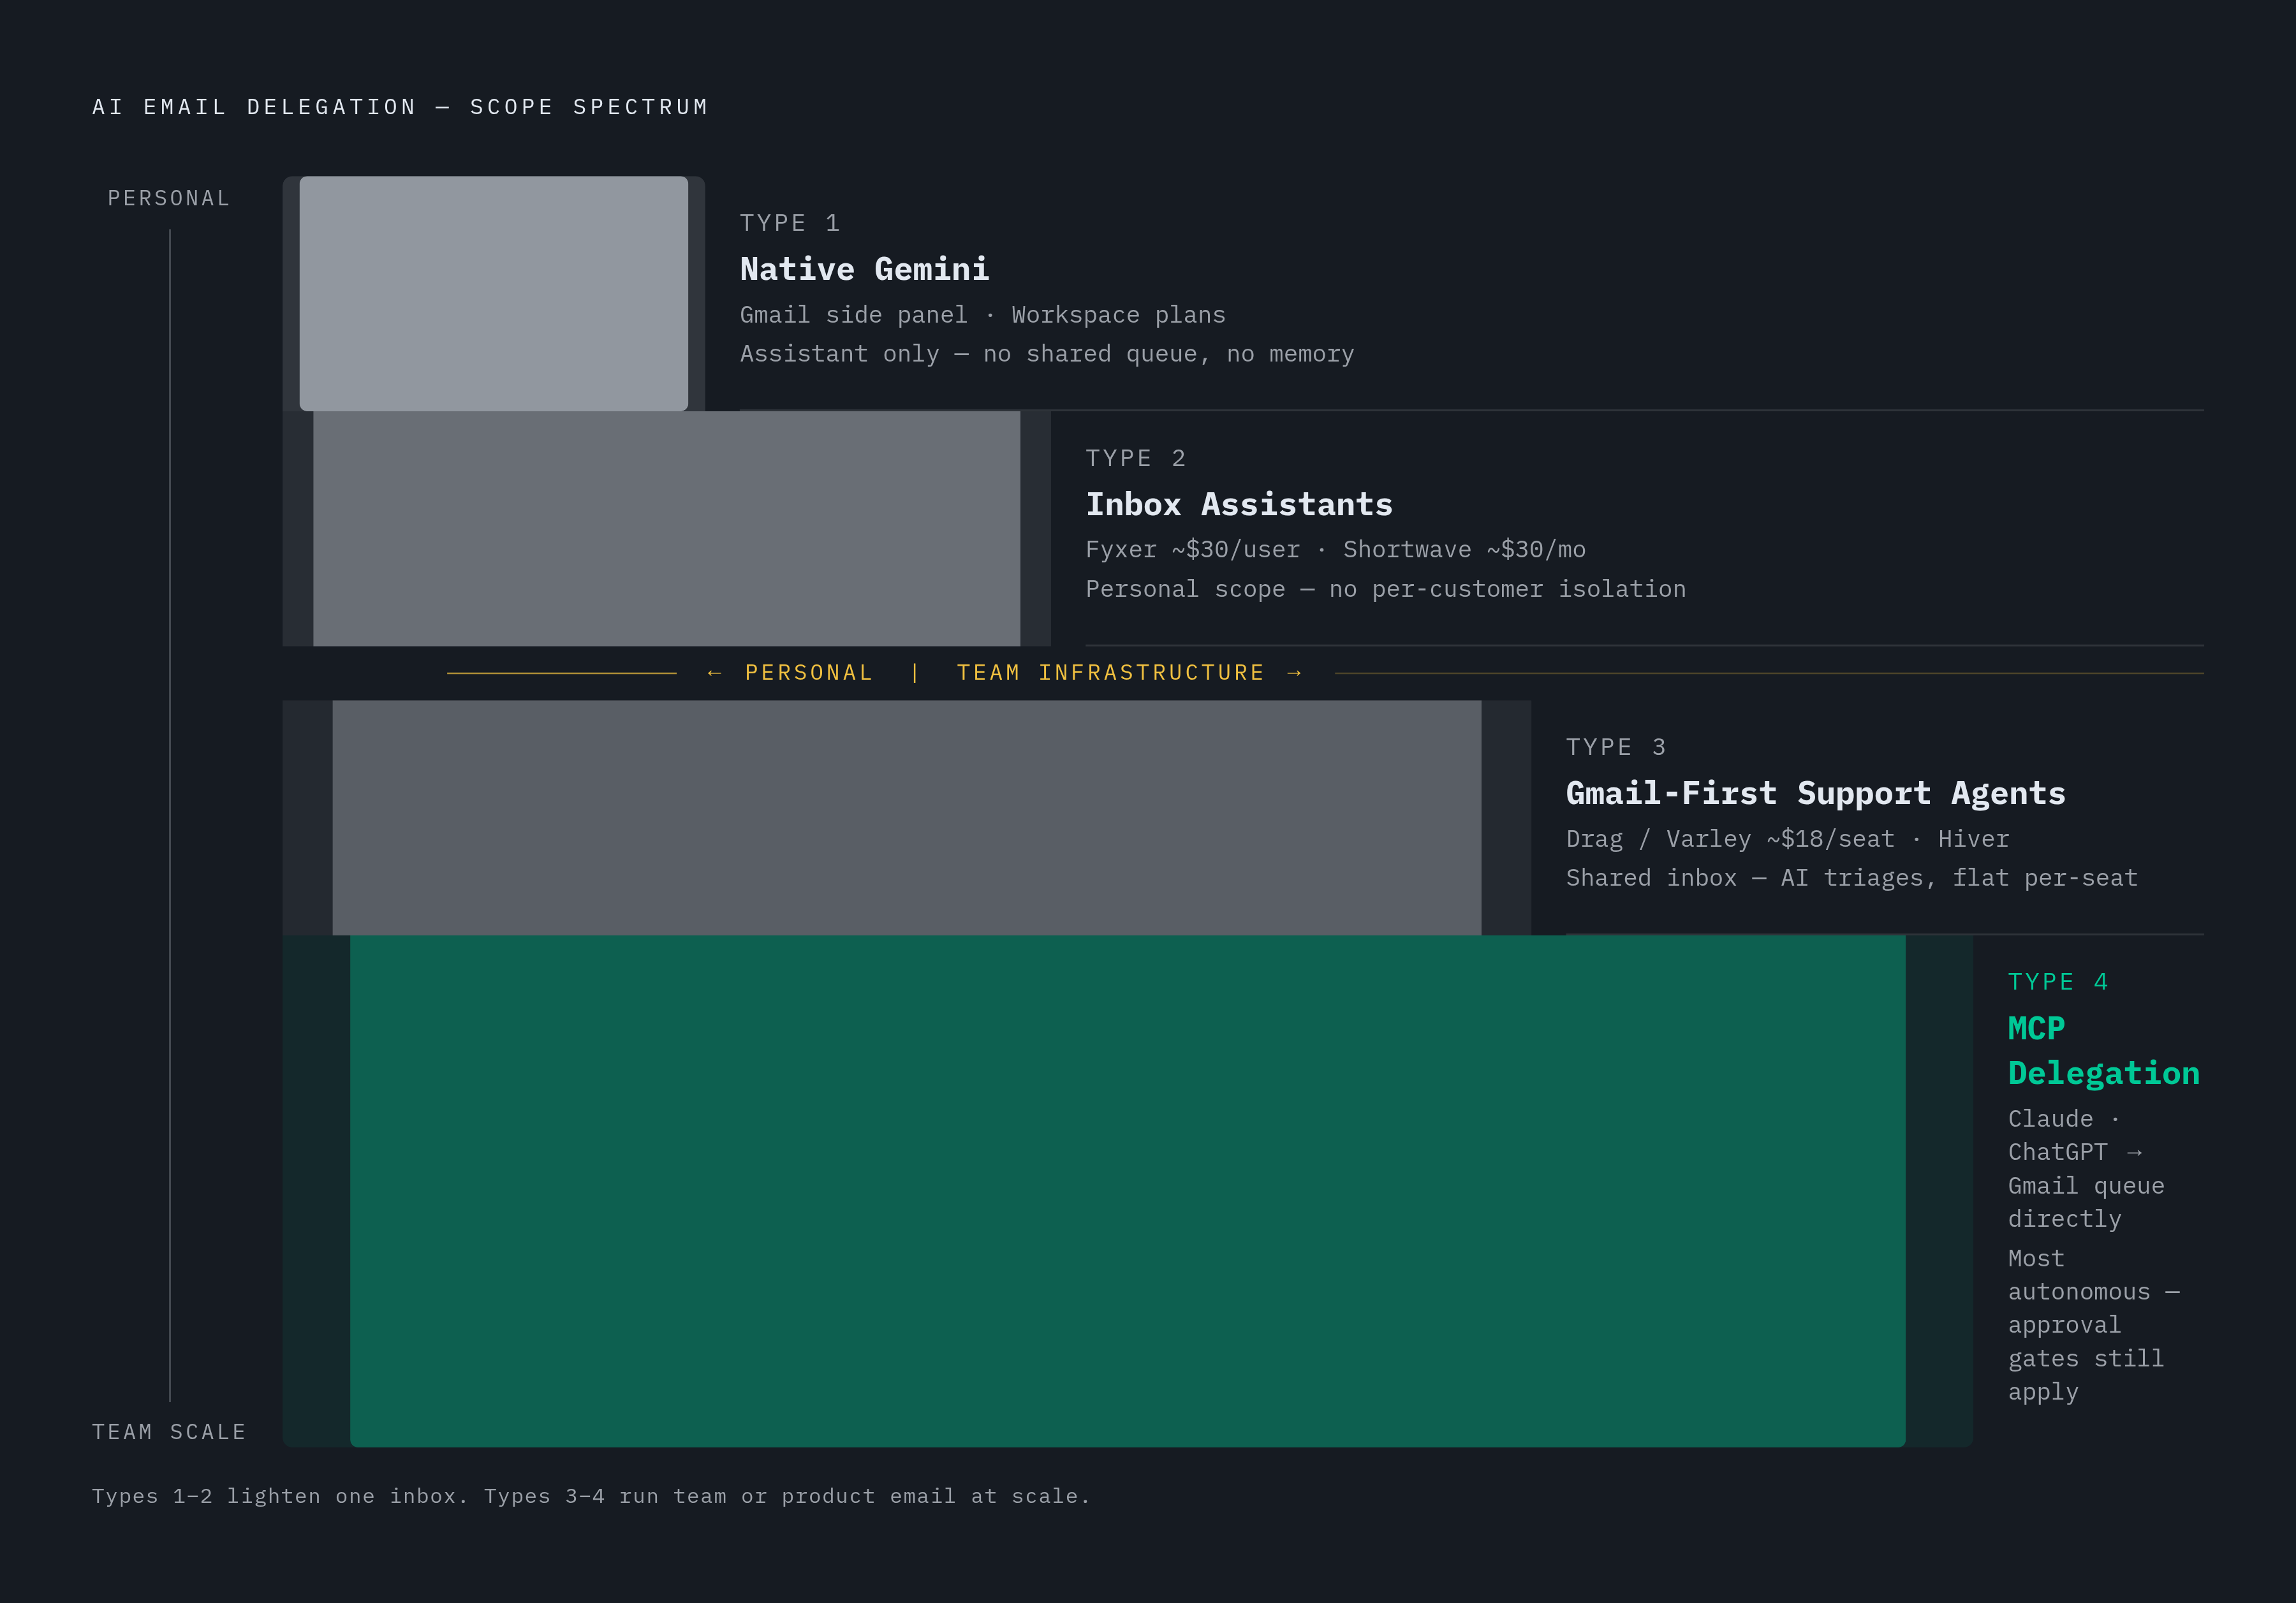Click the green 'MCP Delegation' heading
Screen dimensions: 2296x1603
coord(2104,1051)
